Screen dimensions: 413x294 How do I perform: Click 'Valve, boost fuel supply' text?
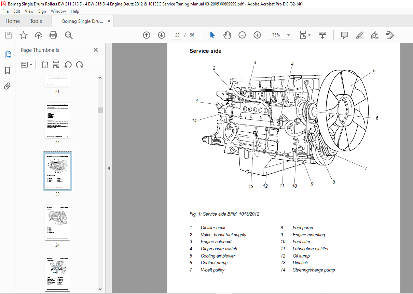pos(223,235)
